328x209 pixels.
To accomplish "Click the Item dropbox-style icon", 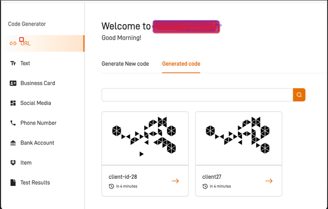I will coord(13,163).
